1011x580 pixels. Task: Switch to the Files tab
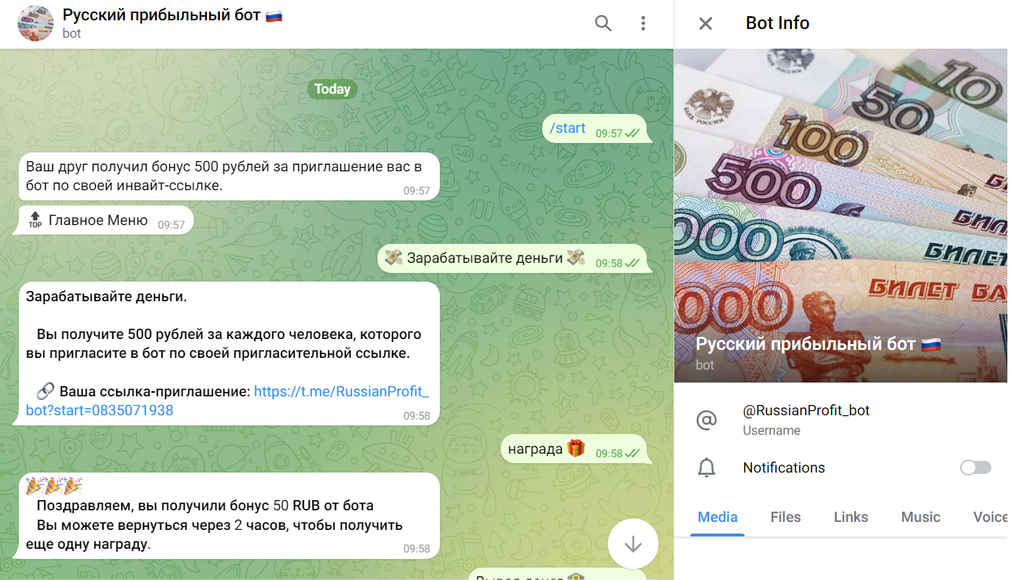coord(785,517)
